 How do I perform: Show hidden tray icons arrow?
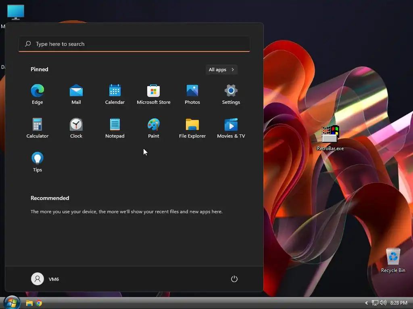(x=366, y=303)
